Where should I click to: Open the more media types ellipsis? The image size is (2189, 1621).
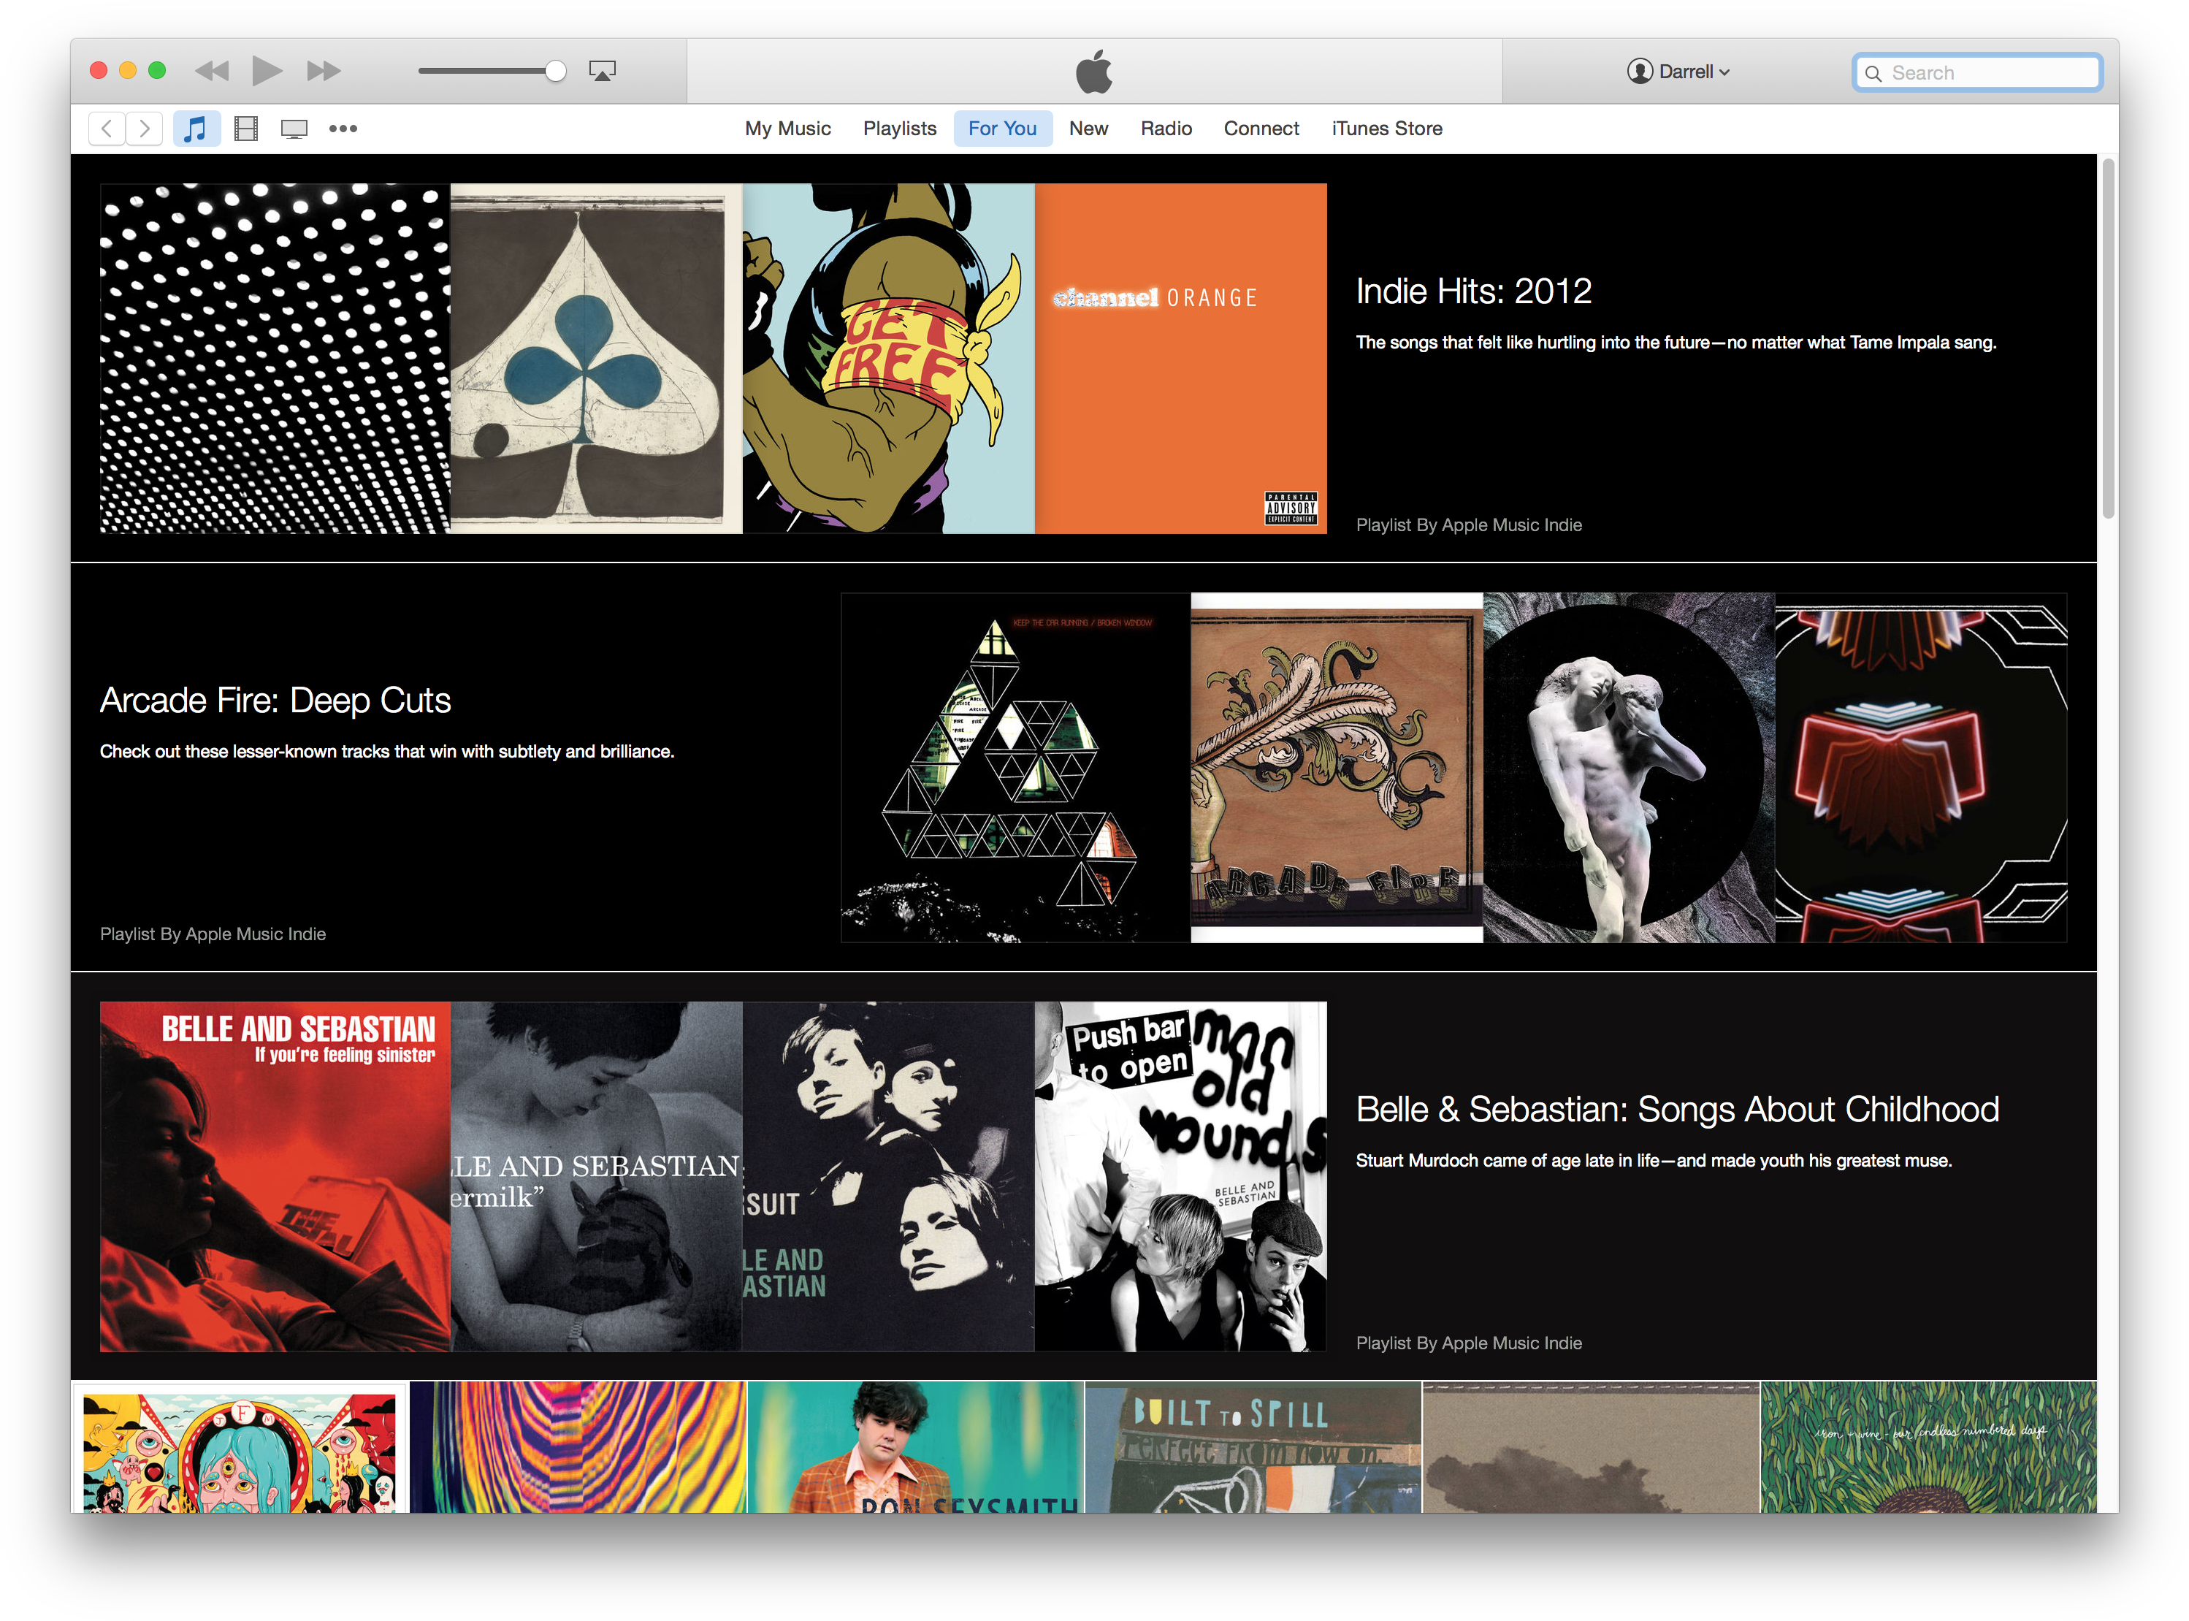pyautogui.click(x=343, y=129)
